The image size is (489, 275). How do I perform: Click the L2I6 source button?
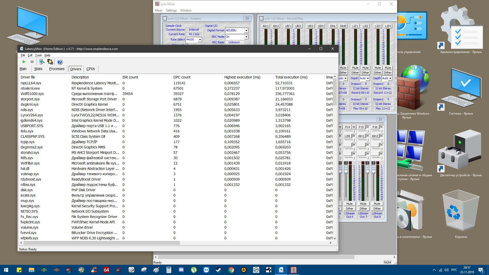tap(347, 136)
